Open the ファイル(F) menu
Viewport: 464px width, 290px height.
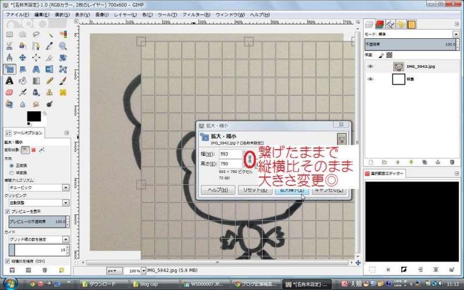17,14
